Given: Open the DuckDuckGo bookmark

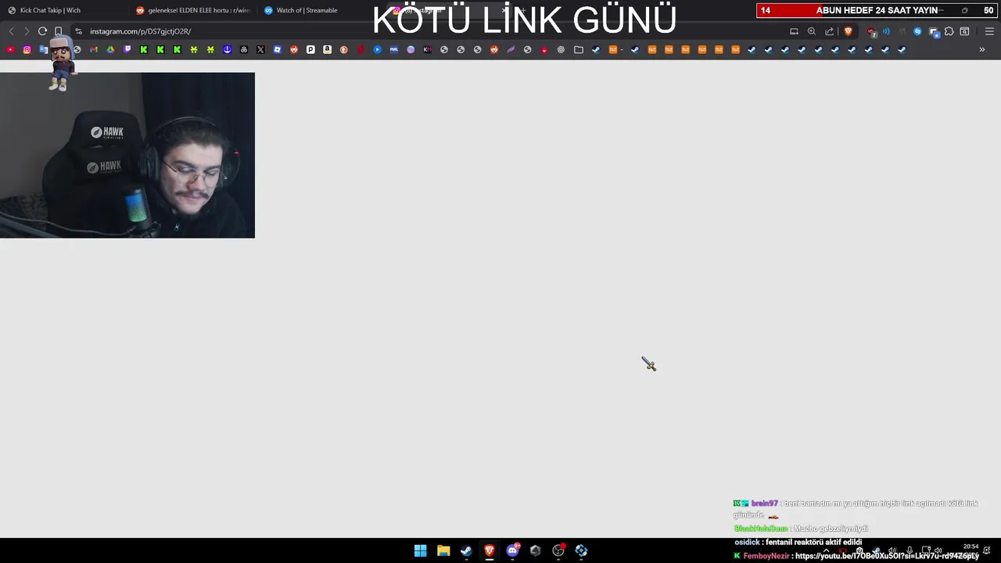Looking at the screenshot, I should (x=344, y=50).
